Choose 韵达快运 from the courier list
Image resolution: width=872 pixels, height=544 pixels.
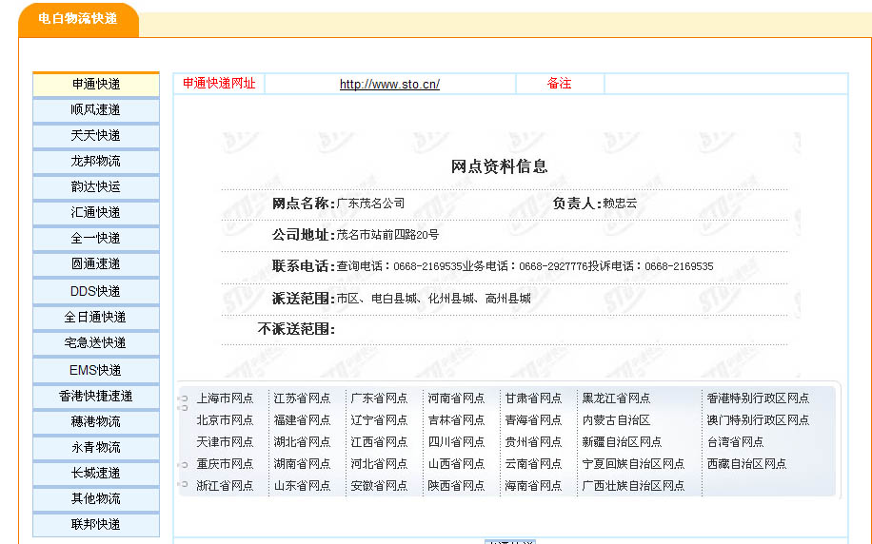(x=95, y=187)
